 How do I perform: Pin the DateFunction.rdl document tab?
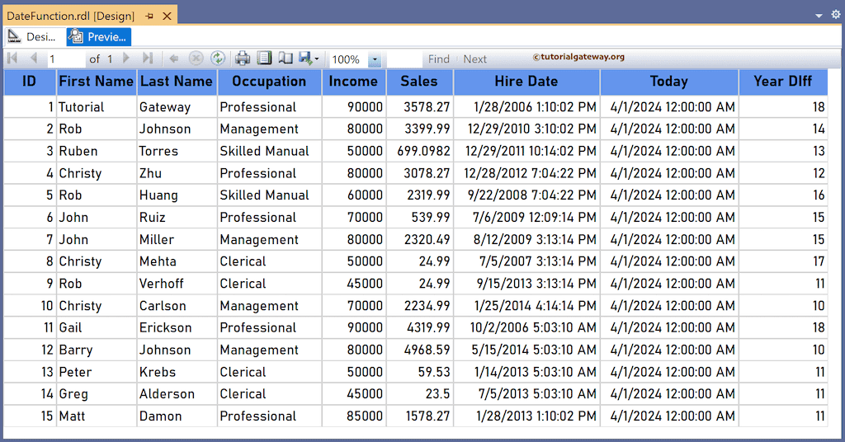click(x=150, y=16)
